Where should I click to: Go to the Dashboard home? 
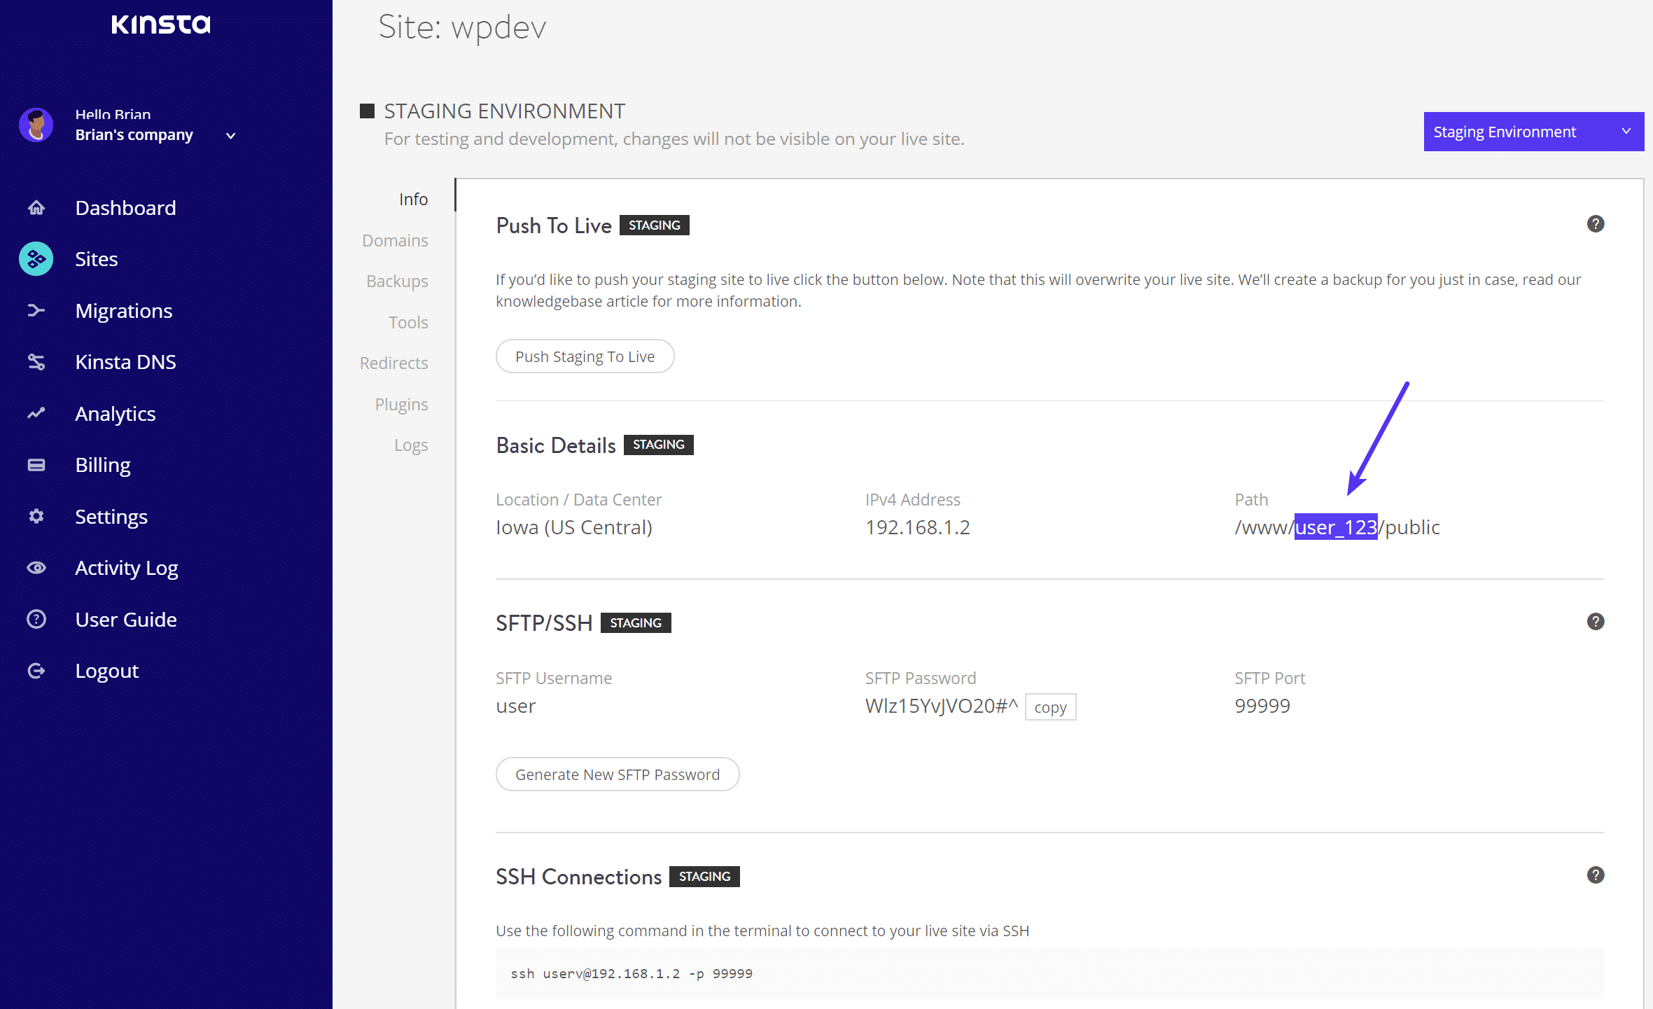click(125, 207)
